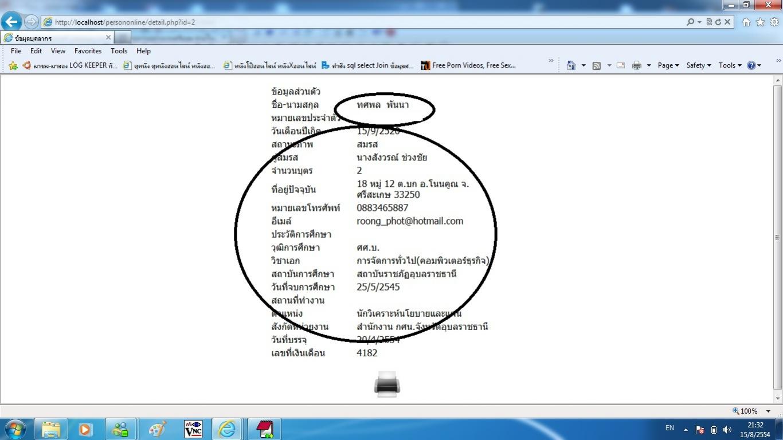Open the Safety dropdown menu

(x=699, y=65)
